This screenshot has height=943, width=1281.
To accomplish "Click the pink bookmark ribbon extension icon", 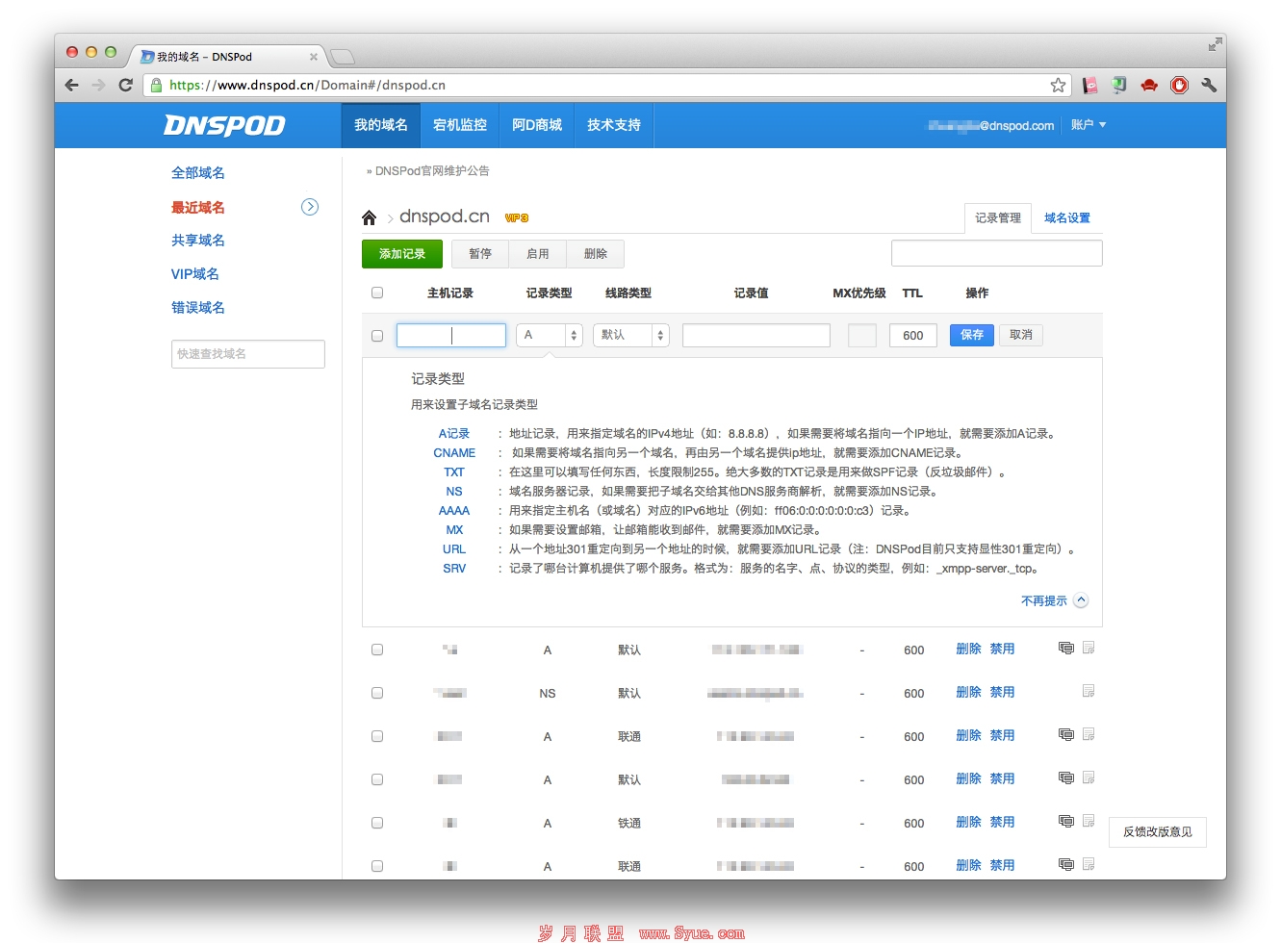I will 1089,85.
